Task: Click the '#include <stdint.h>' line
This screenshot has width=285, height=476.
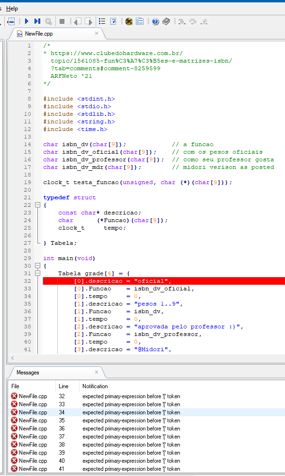Action: coord(79,99)
